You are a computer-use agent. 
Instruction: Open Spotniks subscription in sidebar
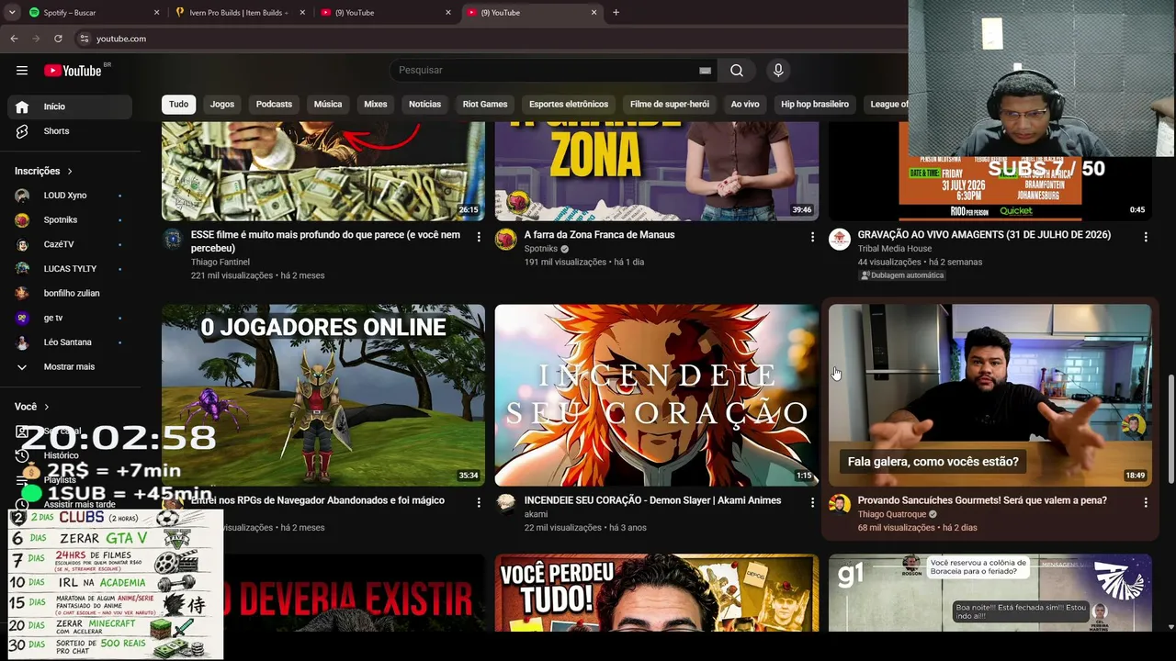coord(70,220)
